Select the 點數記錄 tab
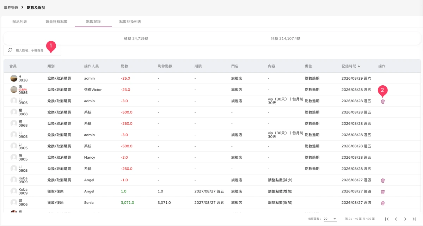This screenshot has width=423, height=226. (x=93, y=22)
